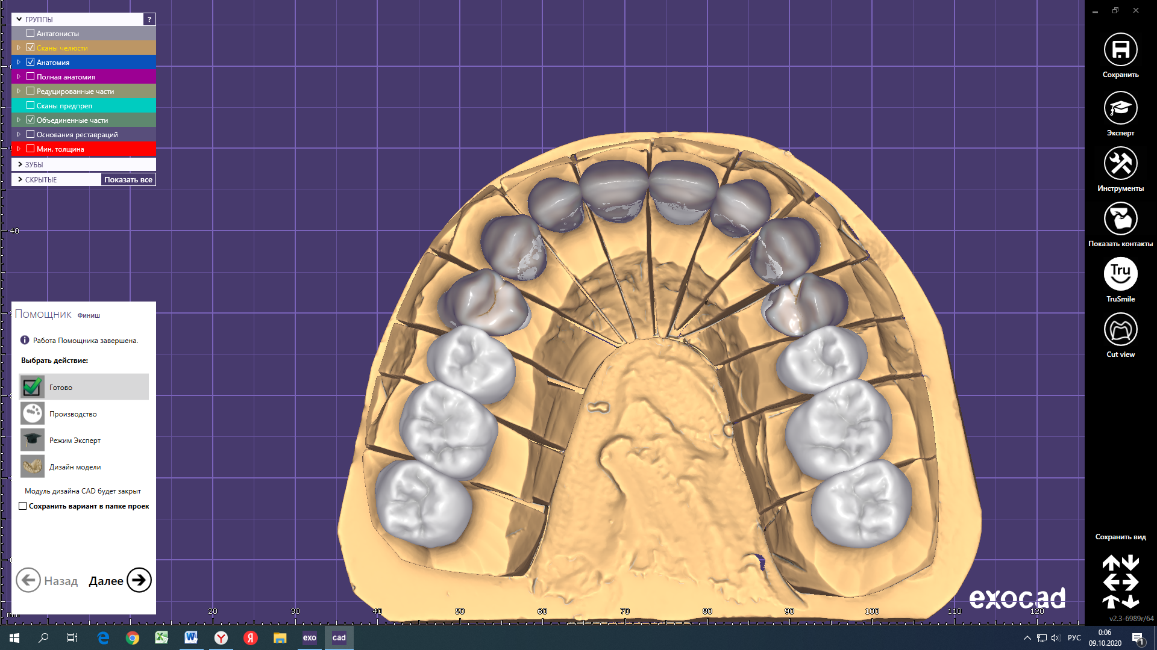Enable the Антагонисты group checkbox

point(30,33)
